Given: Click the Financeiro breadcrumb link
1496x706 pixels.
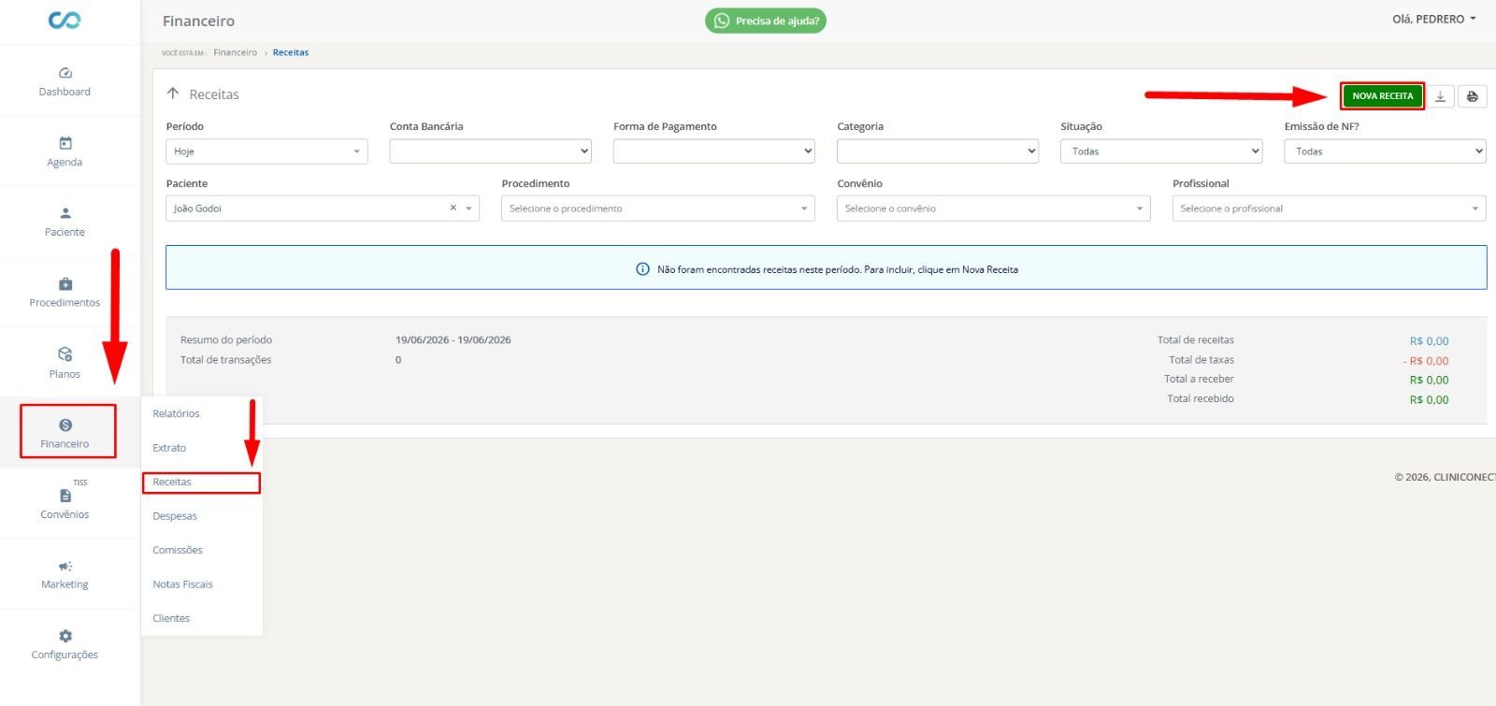Looking at the screenshot, I should tap(235, 52).
